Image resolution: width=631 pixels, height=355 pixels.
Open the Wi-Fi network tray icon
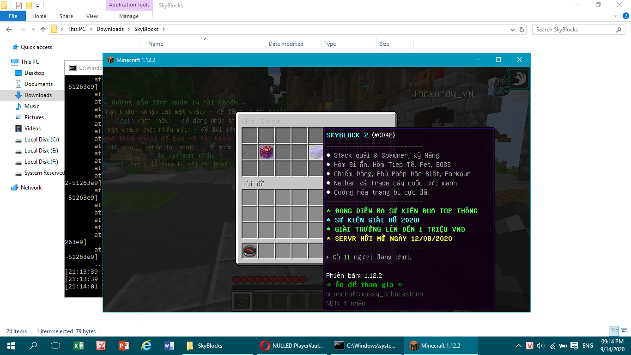(552, 346)
